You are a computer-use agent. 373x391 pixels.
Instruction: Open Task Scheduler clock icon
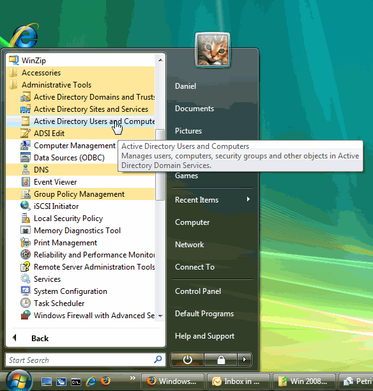[26, 303]
